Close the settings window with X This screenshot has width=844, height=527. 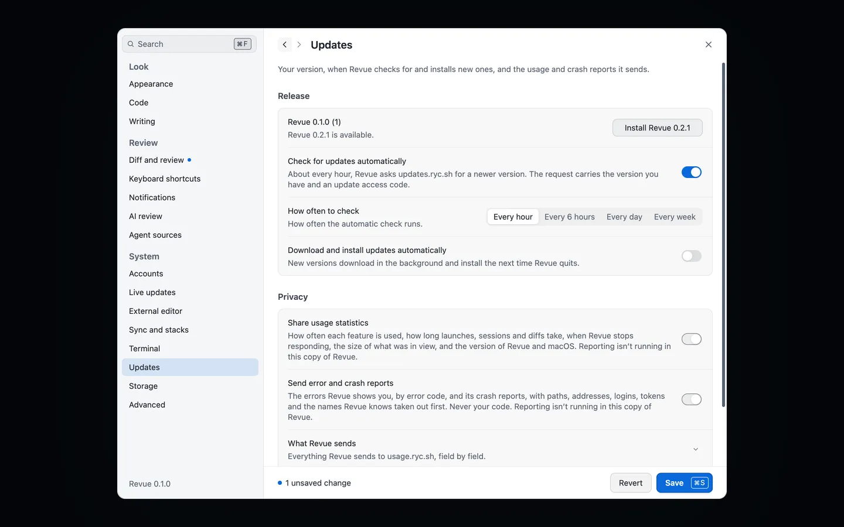click(x=709, y=45)
